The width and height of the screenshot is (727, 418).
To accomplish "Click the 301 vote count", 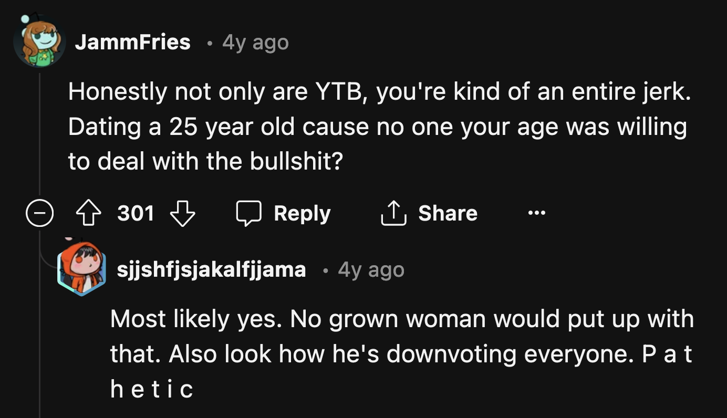I will click(136, 213).
